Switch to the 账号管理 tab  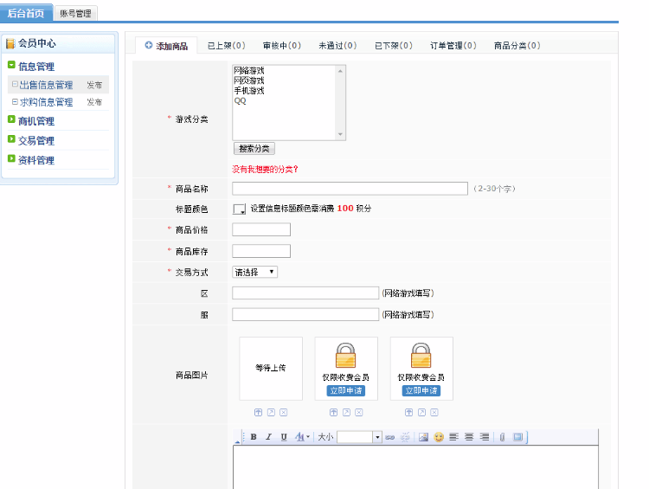[x=76, y=13]
